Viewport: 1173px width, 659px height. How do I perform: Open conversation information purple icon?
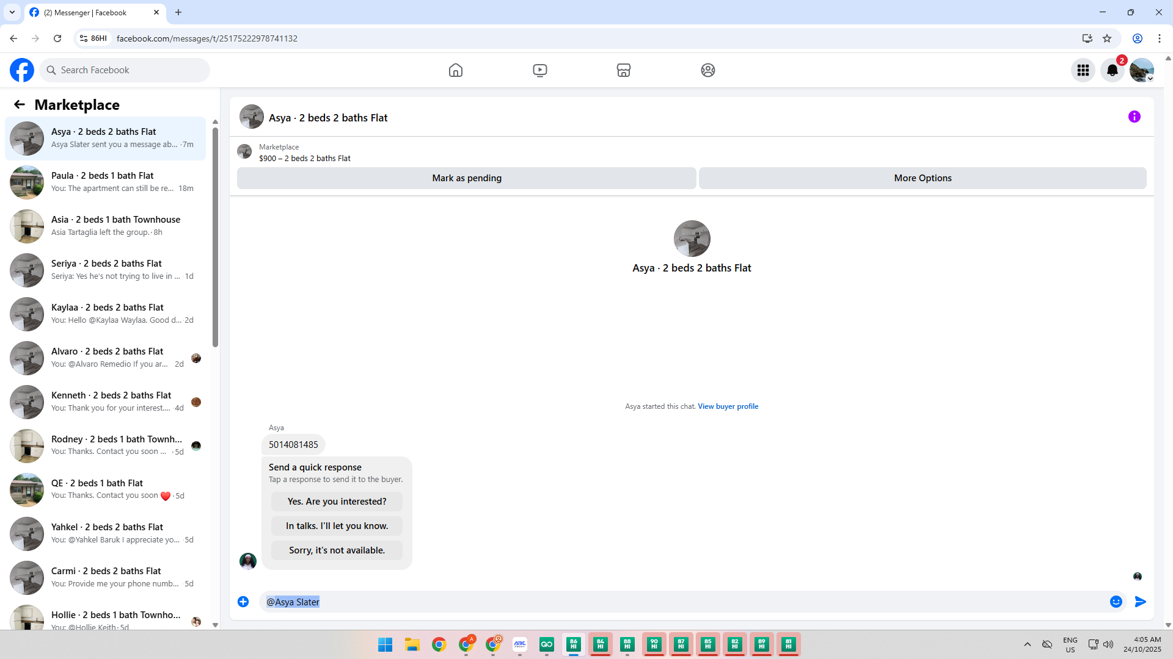(1135, 117)
